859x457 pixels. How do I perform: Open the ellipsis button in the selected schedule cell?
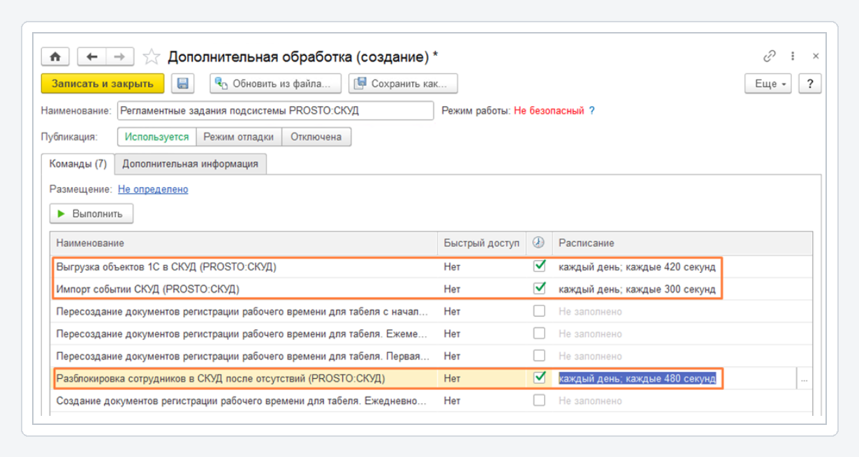pyautogui.click(x=805, y=379)
